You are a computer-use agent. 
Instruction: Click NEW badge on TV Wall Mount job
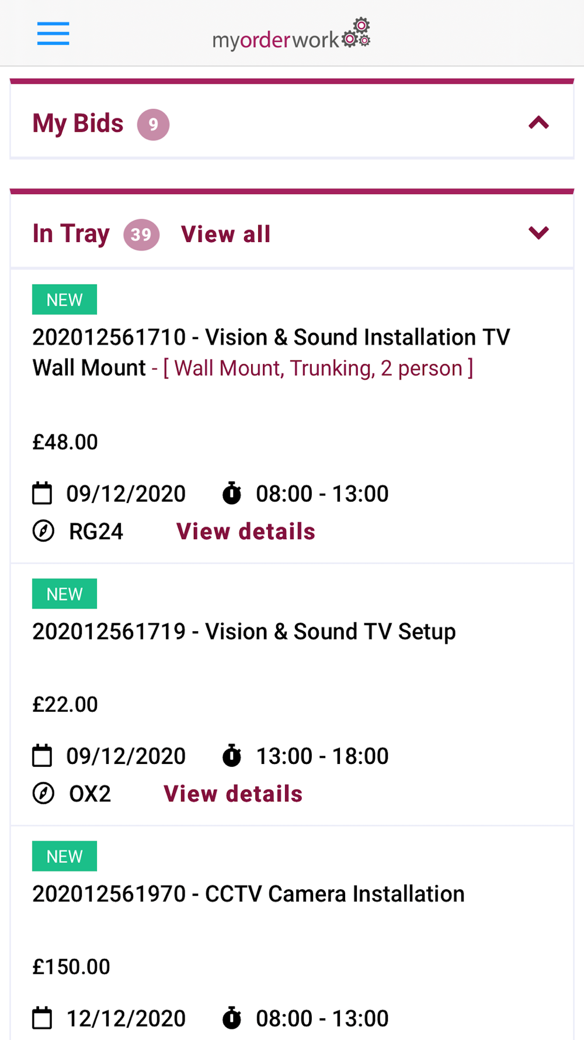[x=64, y=299]
